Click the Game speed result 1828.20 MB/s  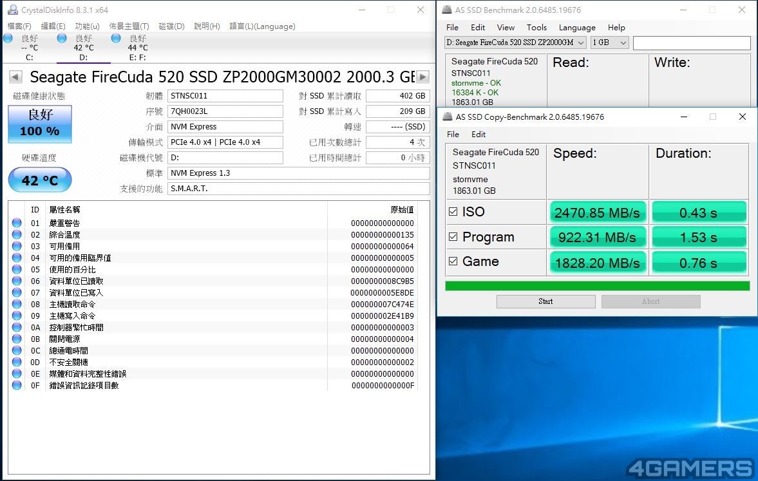(598, 263)
